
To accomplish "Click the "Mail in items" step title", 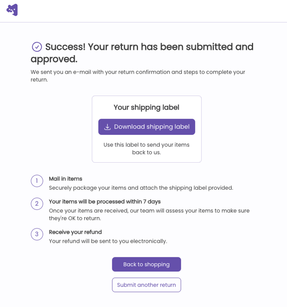I will [66, 179].
